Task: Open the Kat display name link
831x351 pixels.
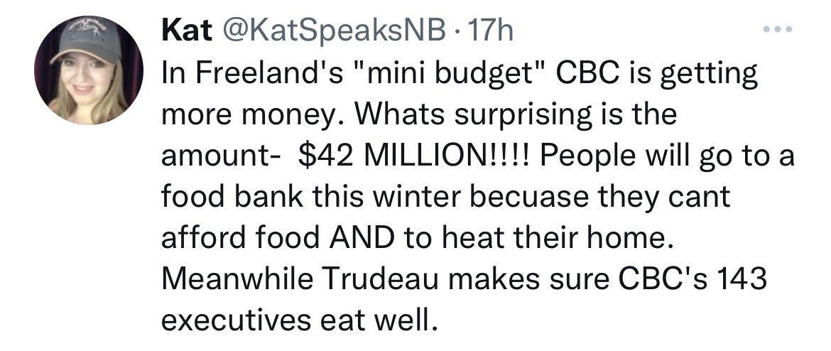Action: 180,31
